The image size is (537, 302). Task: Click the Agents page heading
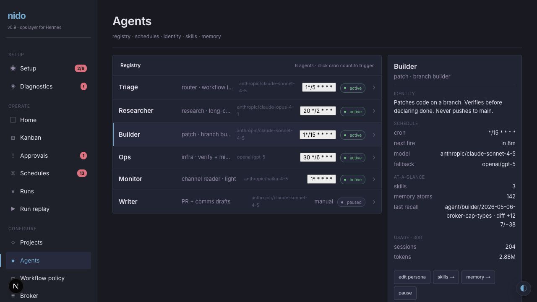tap(132, 21)
